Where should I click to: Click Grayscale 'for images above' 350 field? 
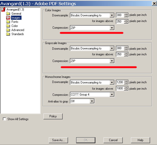[120, 54]
